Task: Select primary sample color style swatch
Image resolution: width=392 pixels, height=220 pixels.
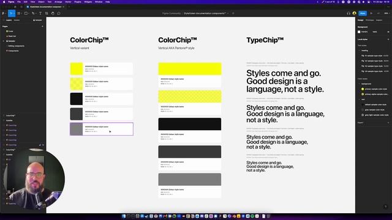Action: (x=363, y=89)
